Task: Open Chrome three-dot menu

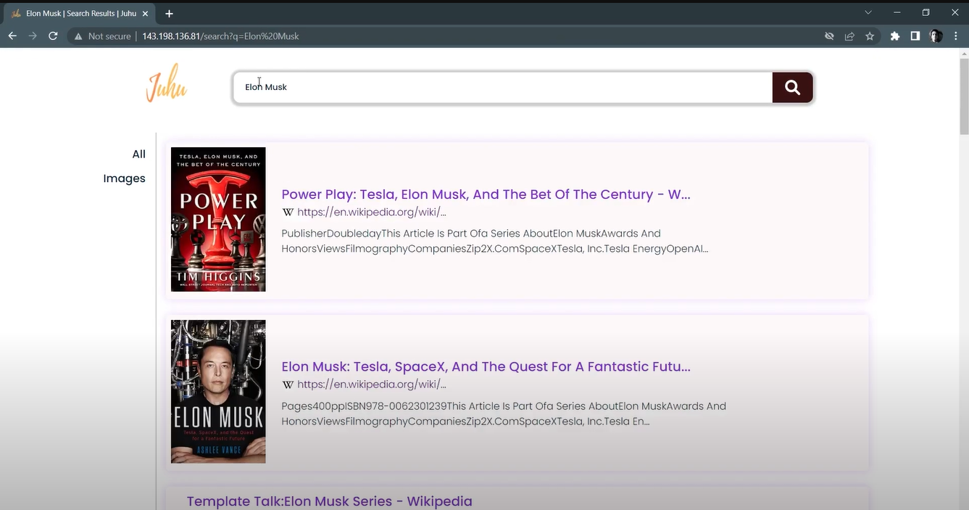Action: point(956,36)
